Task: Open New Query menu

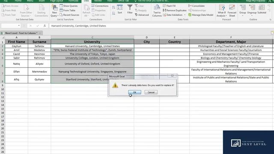Action: pos(54,11)
